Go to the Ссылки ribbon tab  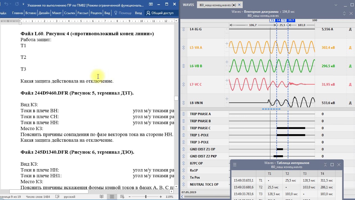pyautogui.click(x=70, y=13)
